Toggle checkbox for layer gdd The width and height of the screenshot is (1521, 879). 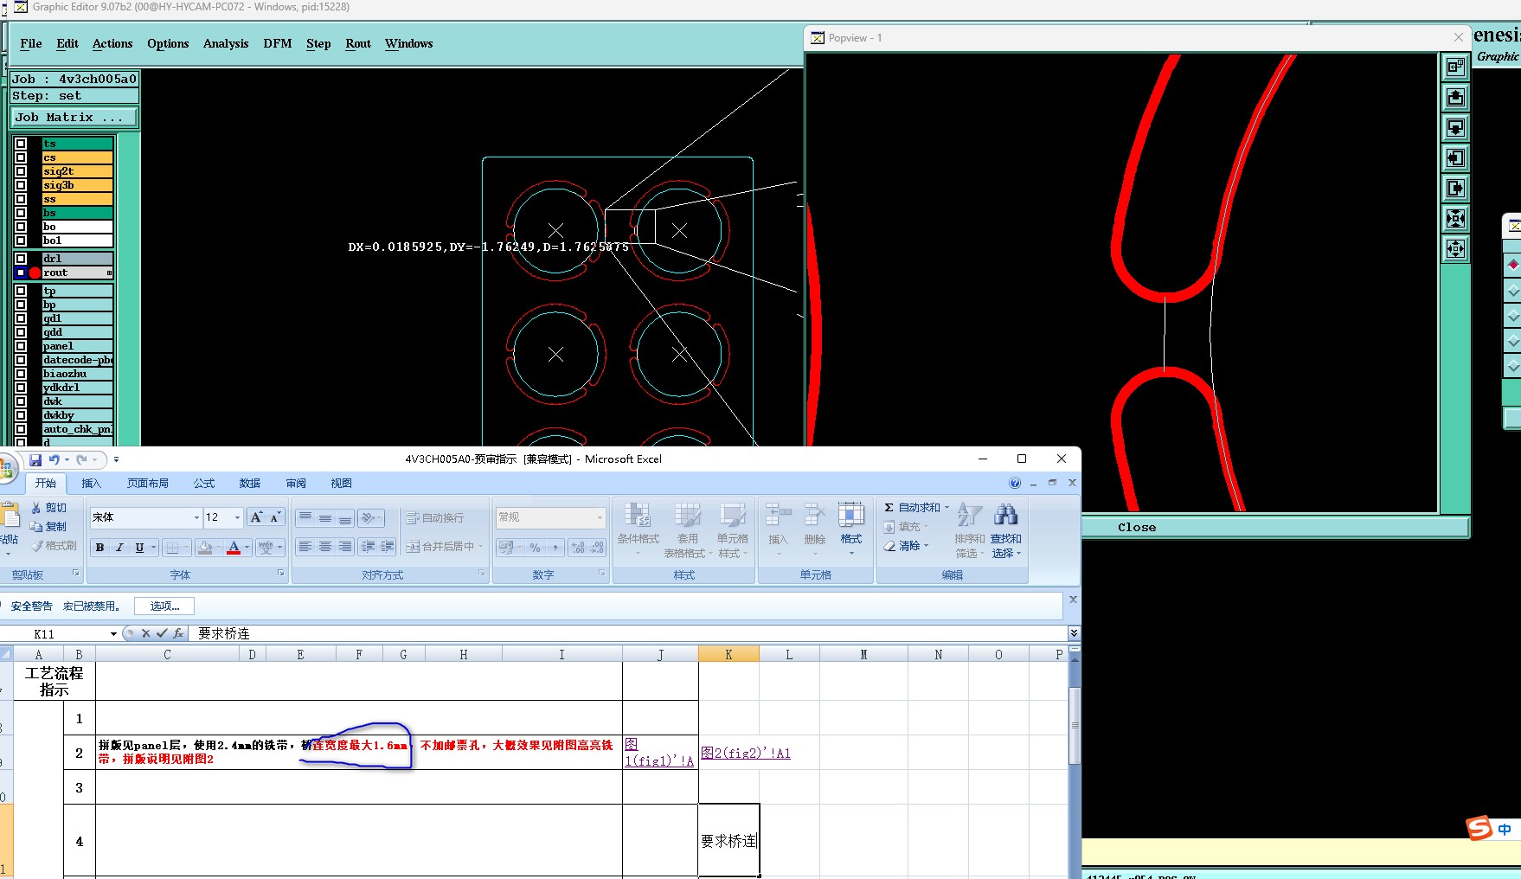point(21,332)
